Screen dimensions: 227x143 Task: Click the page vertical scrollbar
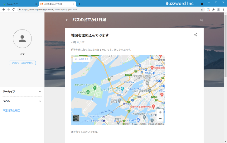point(225,46)
